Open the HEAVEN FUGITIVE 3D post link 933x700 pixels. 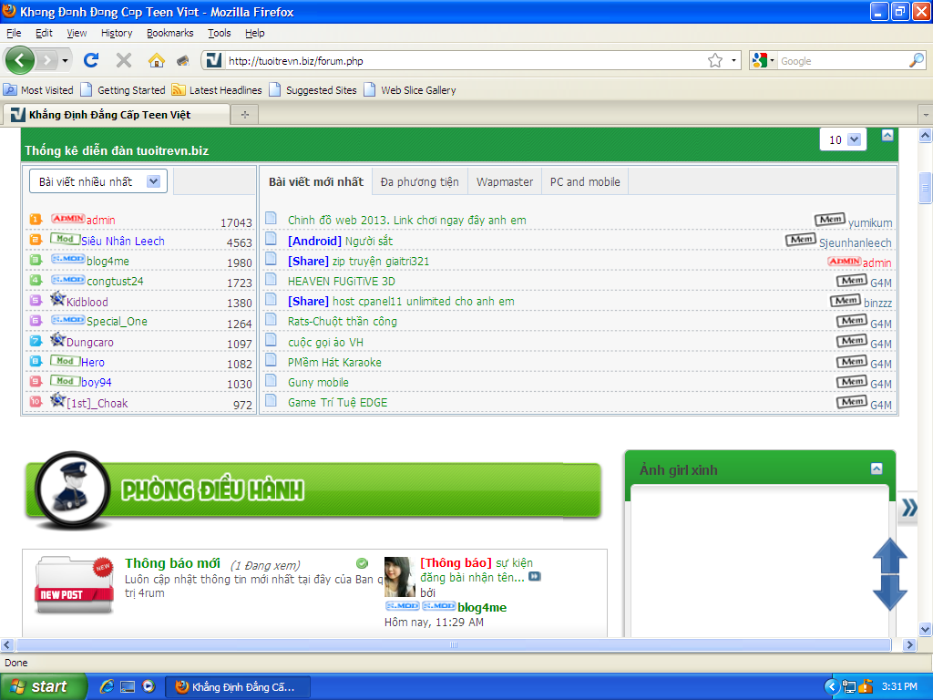(341, 282)
